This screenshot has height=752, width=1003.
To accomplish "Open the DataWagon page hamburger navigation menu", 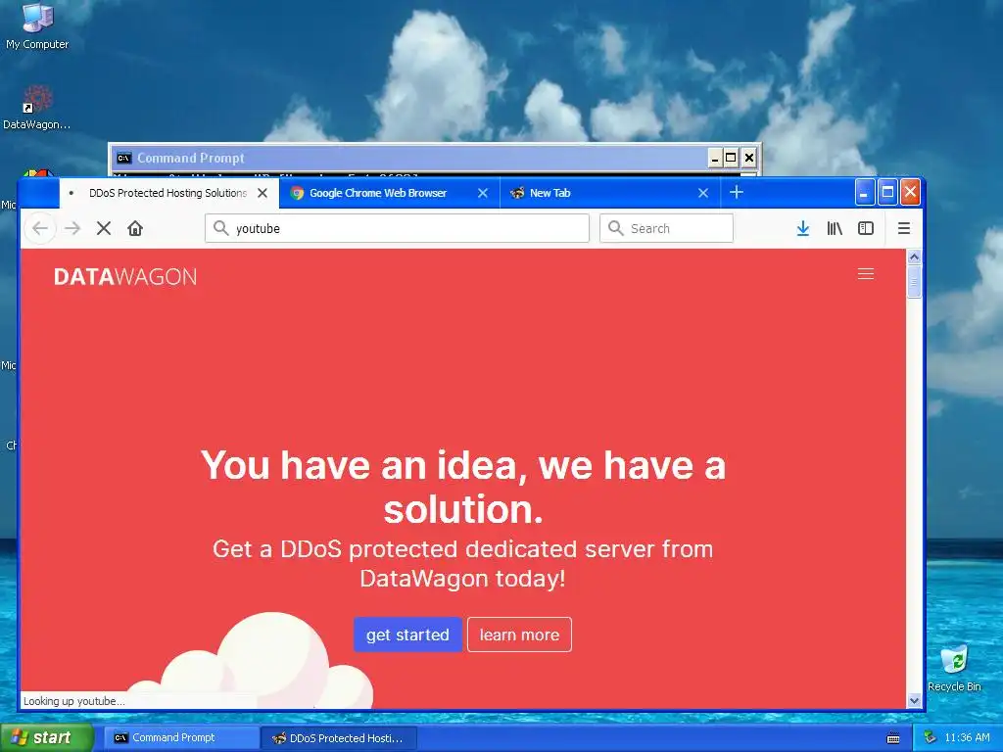I will pyautogui.click(x=866, y=274).
